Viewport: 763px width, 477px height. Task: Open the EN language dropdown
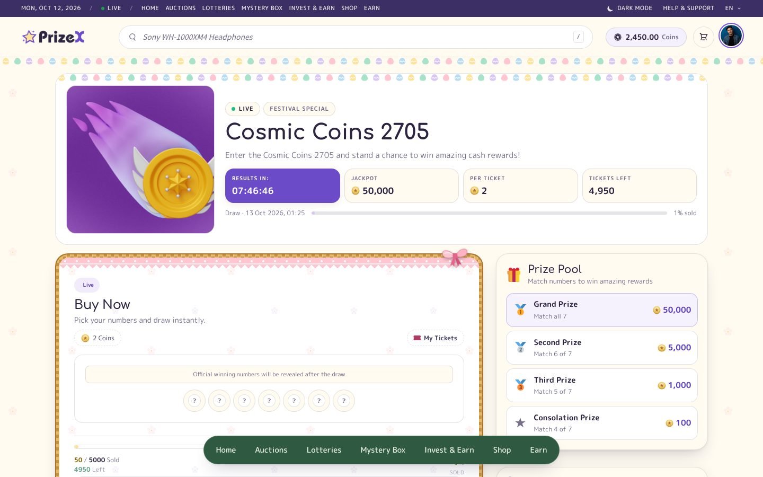(733, 8)
